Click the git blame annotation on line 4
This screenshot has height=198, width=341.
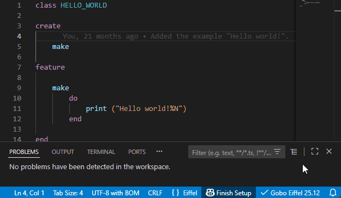tap(176, 36)
